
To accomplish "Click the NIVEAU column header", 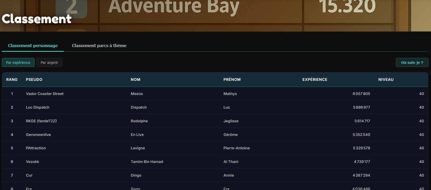I will click(386, 80).
